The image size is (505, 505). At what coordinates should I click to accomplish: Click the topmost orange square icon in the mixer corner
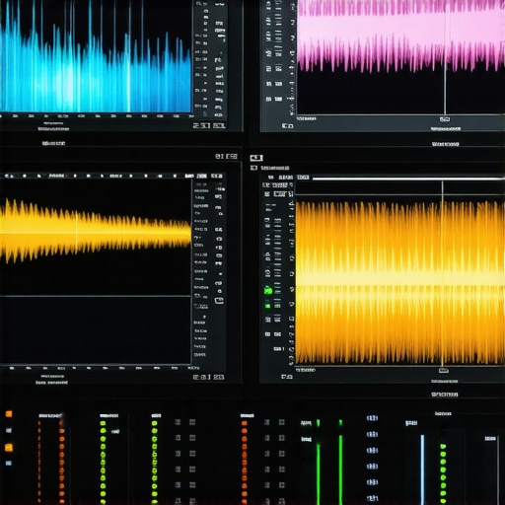point(9,414)
